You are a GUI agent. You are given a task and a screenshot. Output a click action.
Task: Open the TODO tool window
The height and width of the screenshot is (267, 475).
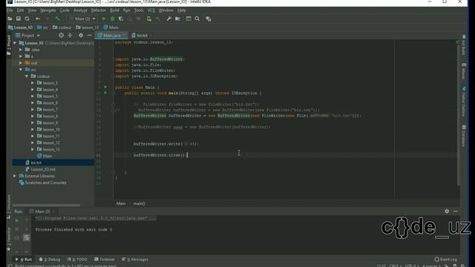point(77,260)
